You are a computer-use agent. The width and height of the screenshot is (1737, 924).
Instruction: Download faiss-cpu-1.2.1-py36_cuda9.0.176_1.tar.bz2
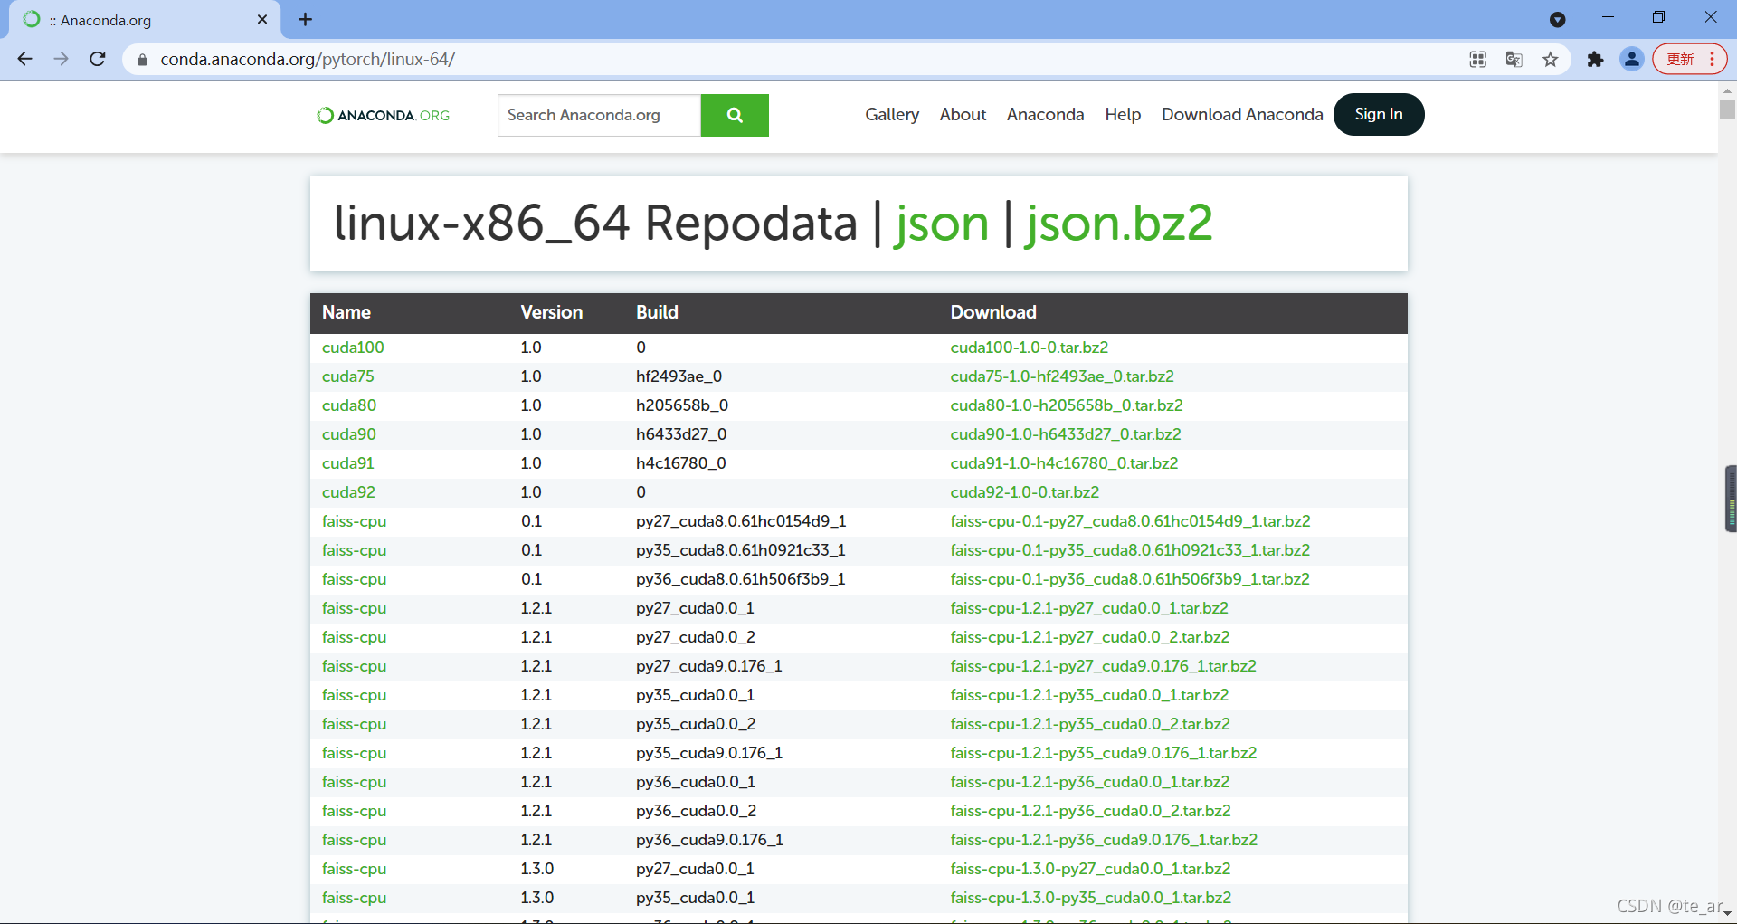(1104, 840)
